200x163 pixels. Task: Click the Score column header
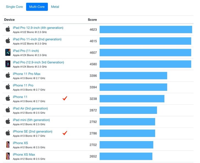click(x=92, y=20)
